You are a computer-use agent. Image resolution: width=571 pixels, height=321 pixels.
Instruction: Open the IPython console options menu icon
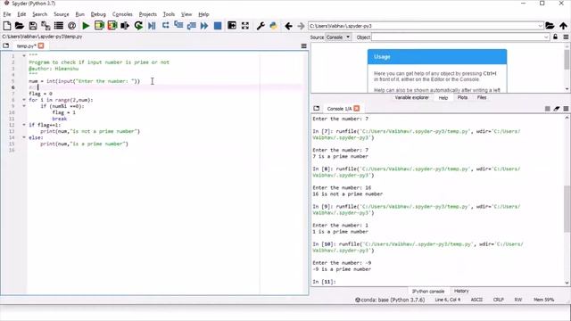point(566,109)
